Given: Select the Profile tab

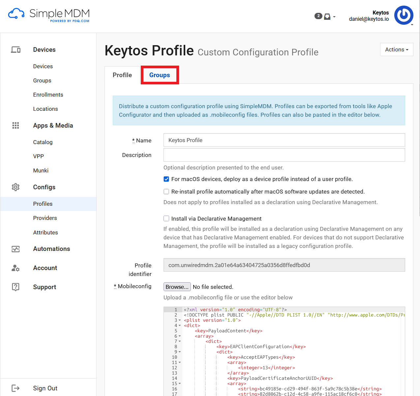Looking at the screenshot, I should pyautogui.click(x=122, y=75).
